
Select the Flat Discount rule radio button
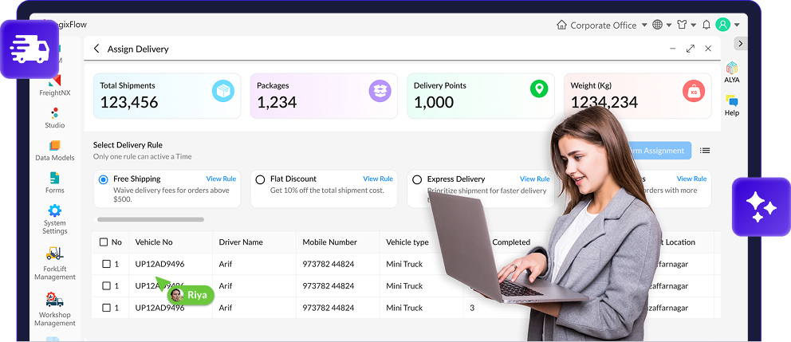click(x=260, y=180)
